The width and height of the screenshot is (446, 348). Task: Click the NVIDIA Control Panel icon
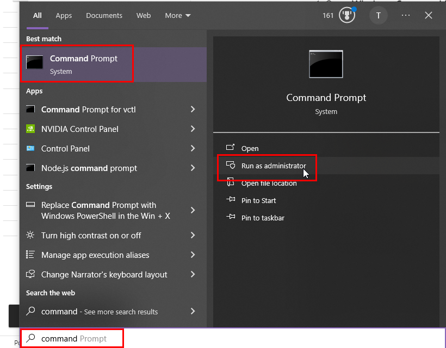point(30,129)
